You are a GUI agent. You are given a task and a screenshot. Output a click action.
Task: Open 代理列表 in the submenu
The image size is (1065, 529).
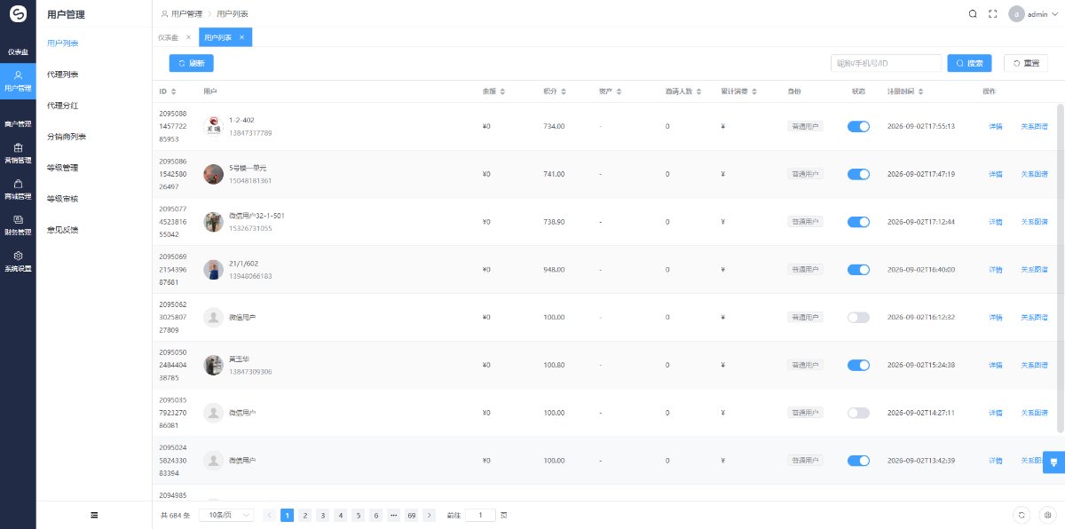[x=63, y=75]
